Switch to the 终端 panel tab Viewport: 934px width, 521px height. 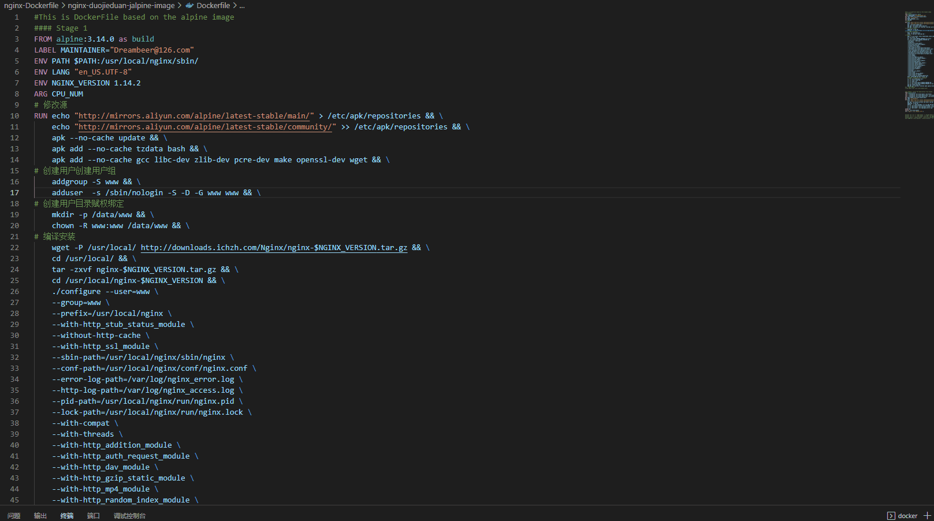click(66, 515)
